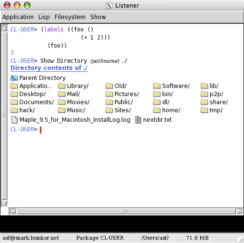Click the Documents folder icon

click(x=14, y=102)
